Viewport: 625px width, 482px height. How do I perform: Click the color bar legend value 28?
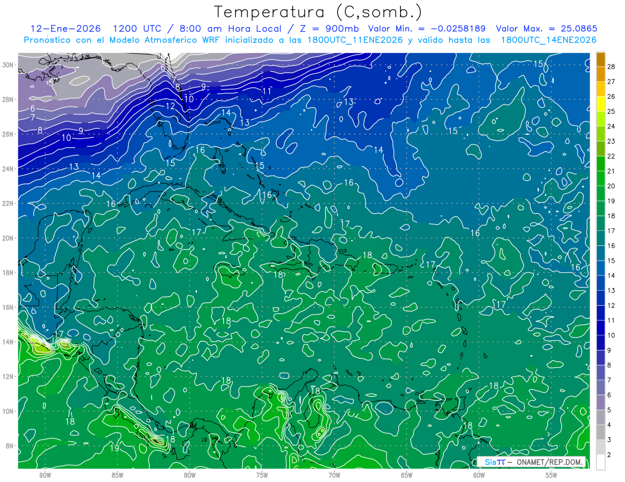(611, 66)
